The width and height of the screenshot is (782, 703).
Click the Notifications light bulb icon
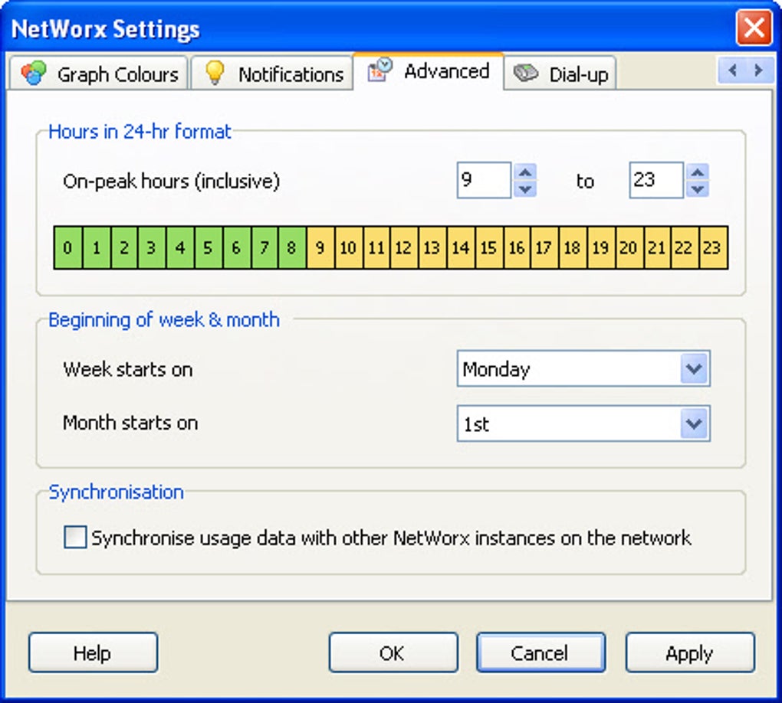pos(215,73)
